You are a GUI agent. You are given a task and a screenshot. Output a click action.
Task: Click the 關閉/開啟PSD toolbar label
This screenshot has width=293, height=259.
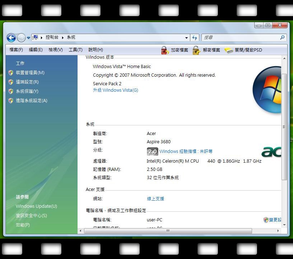coord(248,50)
